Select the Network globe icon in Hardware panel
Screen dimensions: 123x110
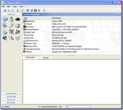[5, 38]
